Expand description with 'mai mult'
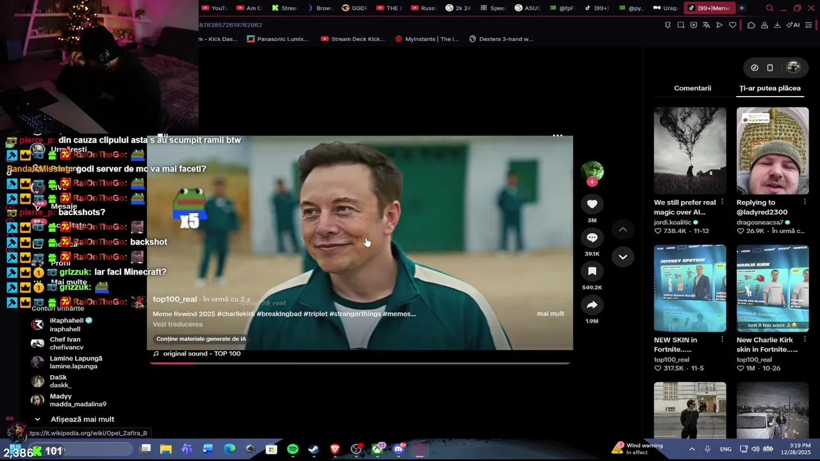The image size is (820, 461). click(x=550, y=314)
